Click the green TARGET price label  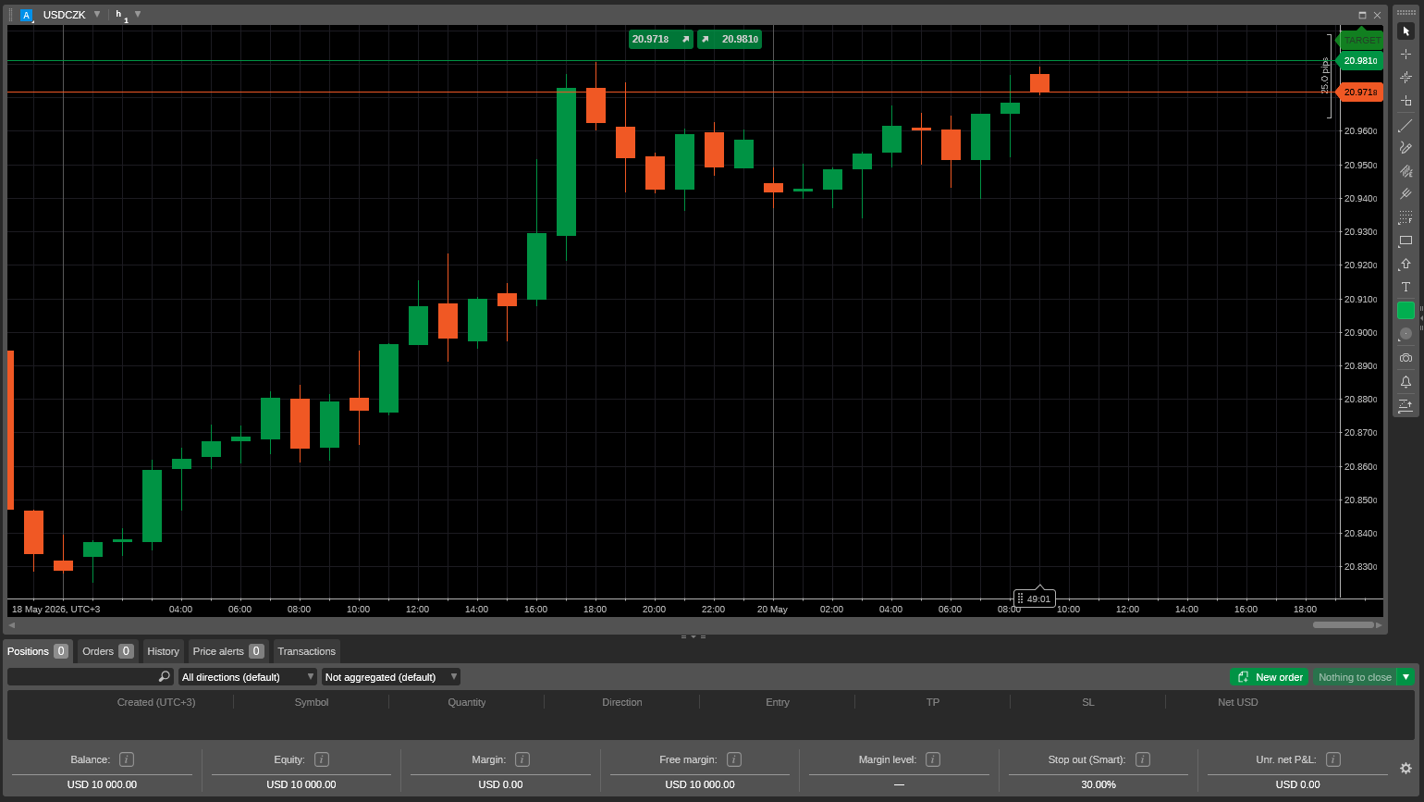pyautogui.click(x=1360, y=41)
